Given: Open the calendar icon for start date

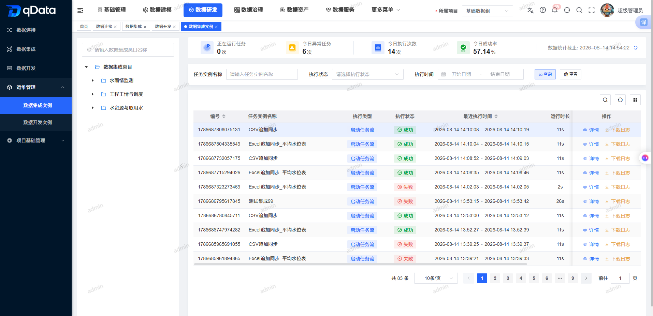Looking at the screenshot, I should [444, 74].
